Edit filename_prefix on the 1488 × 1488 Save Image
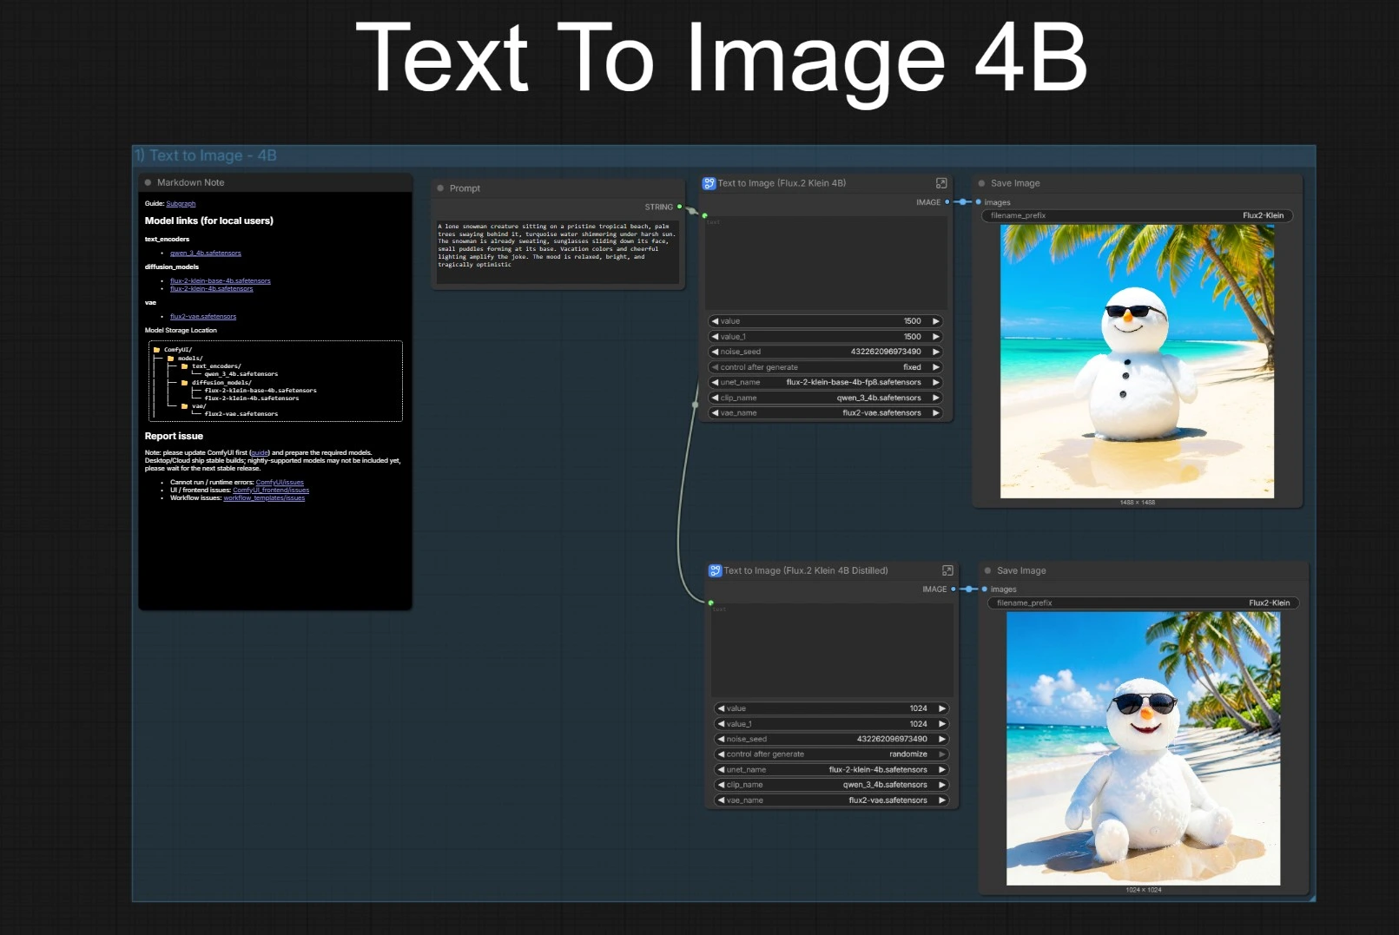This screenshot has width=1399, height=935. pyautogui.click(x=1137, y=215)
